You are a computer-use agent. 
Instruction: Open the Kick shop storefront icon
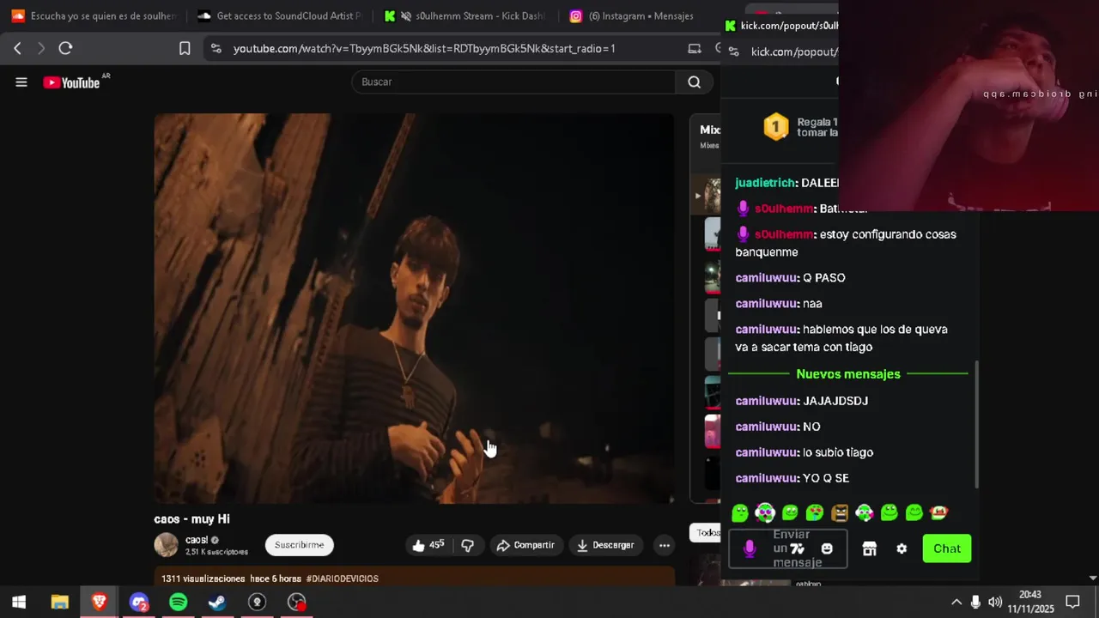click(x=869, y=548)
